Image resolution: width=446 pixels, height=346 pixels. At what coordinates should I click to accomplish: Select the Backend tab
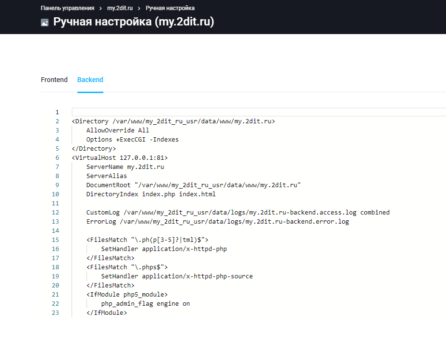point(90,80)
